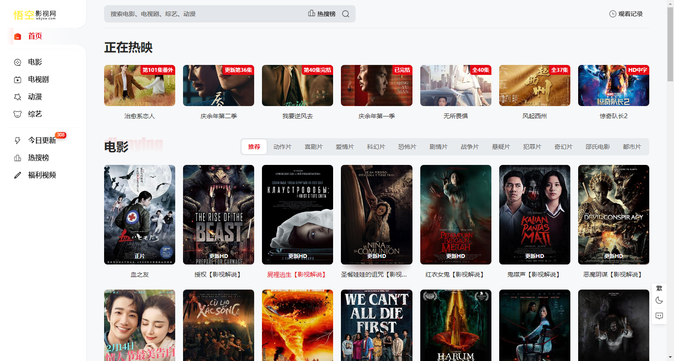Select the 犯罪片 tab
Screen dimensions: 674x361
(x=532, y=147)
